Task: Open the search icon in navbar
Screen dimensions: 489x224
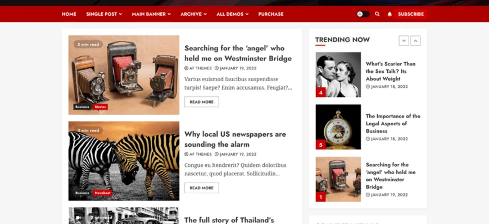Action: tap(377, 14)
